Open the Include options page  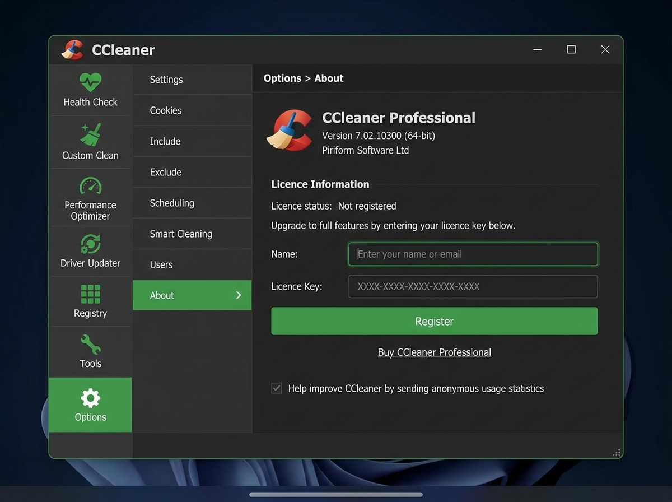click(192, 141)
